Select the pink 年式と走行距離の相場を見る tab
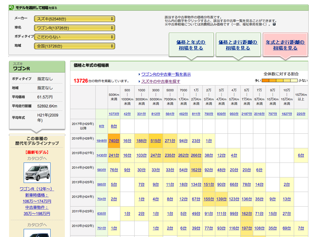Screen dimensions: 322x237 [x=285, y=45]
